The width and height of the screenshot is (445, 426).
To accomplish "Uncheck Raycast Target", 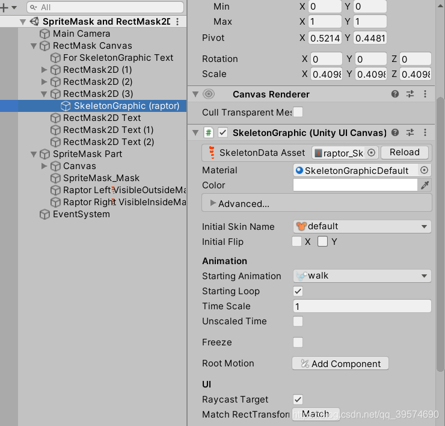I will tap(298, 400).
